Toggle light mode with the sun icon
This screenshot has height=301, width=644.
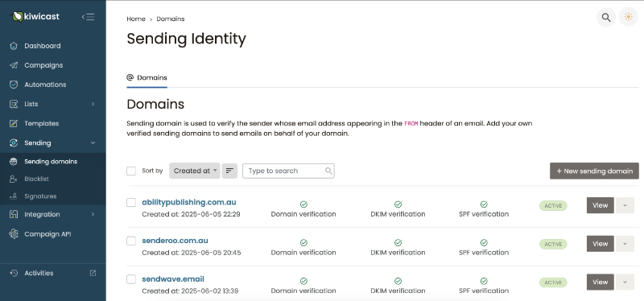[628, 17]
